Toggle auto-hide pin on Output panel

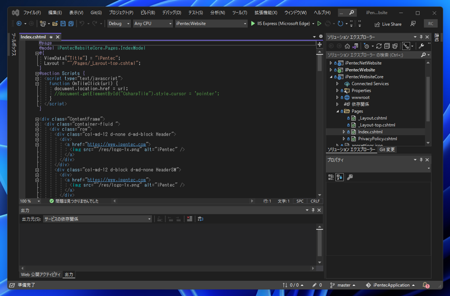pyautogui.click(x=313, y=210)
